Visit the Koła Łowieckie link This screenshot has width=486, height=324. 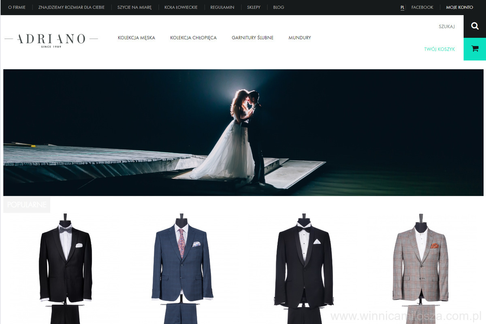[181, 7]
